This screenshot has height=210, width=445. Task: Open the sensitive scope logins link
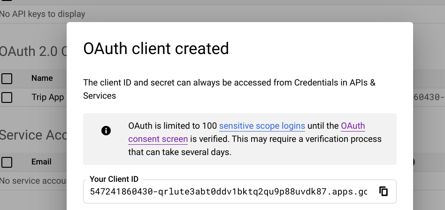pos(262,126)
